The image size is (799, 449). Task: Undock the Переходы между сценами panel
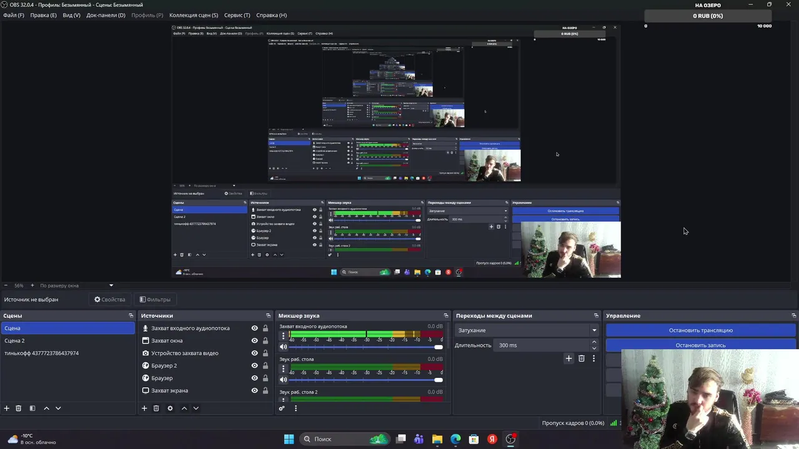pos(596,316)
